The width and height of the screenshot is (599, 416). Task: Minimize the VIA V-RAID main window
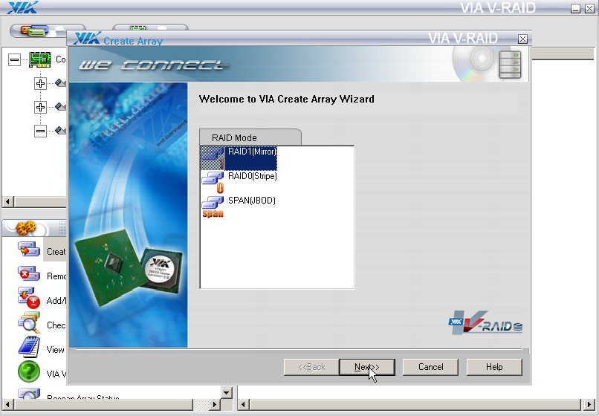pos(575,8)
